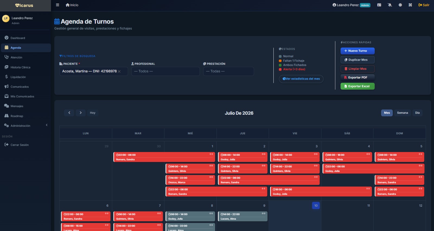
Task: Select day number 11 in the calendar
Action: coord(369,206)
